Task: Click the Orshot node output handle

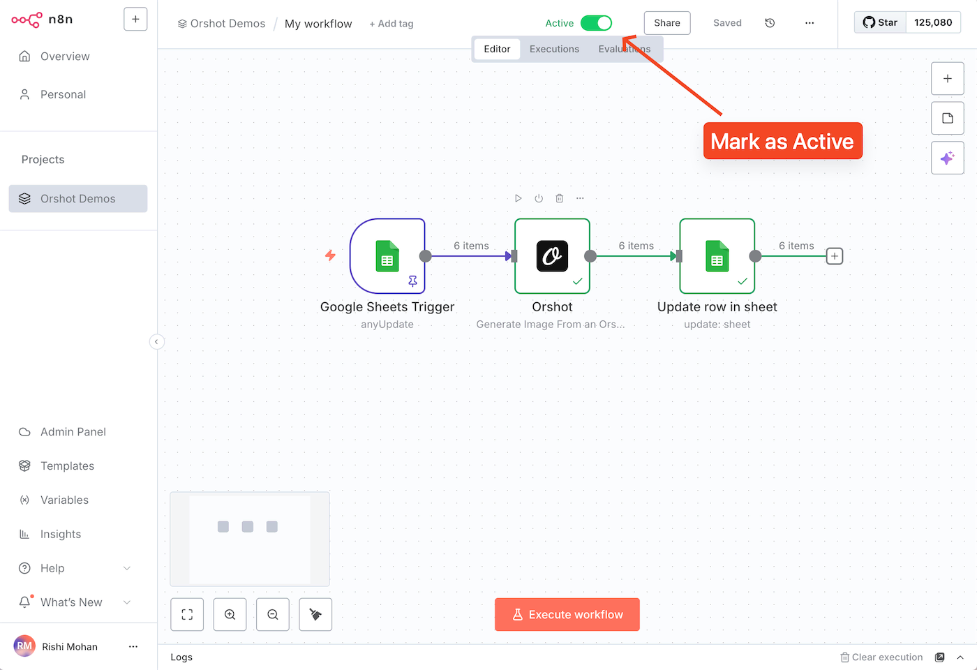Action: [590, 256]
